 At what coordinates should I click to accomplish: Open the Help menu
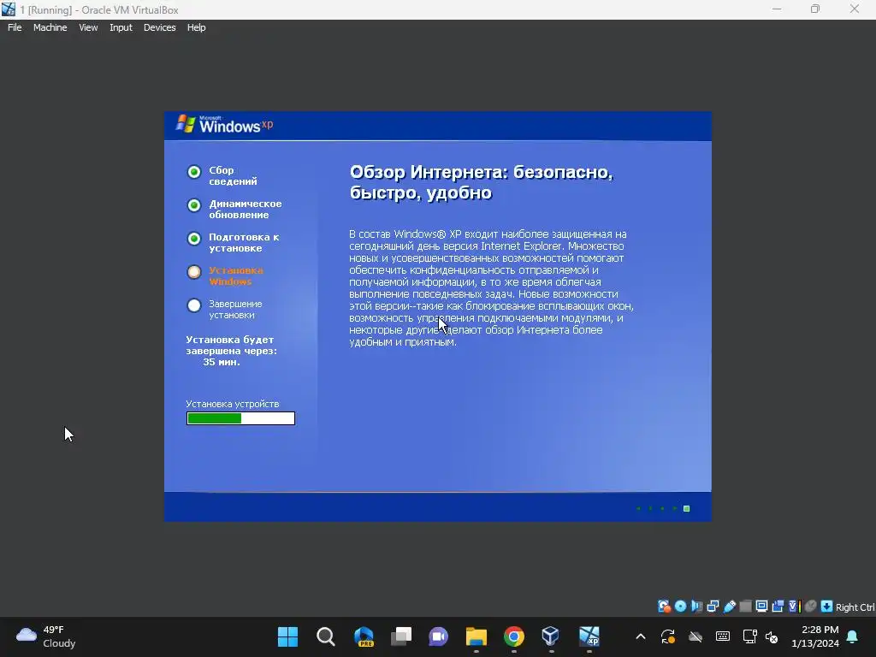tap(196, 27)
